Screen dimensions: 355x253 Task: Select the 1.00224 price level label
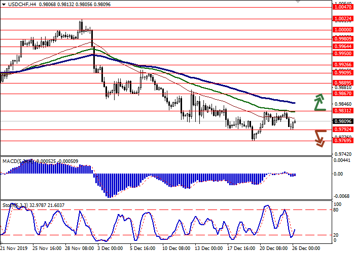(x=343, y=19)
